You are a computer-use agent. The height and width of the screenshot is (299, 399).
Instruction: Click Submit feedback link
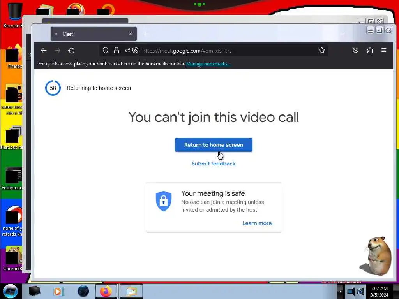(214, 164)
